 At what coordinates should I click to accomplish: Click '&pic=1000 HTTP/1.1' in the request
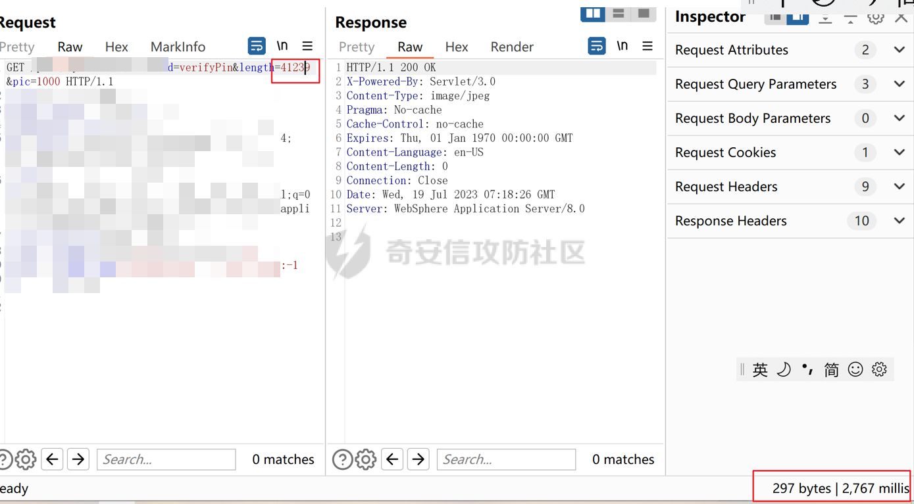(60, 81)
